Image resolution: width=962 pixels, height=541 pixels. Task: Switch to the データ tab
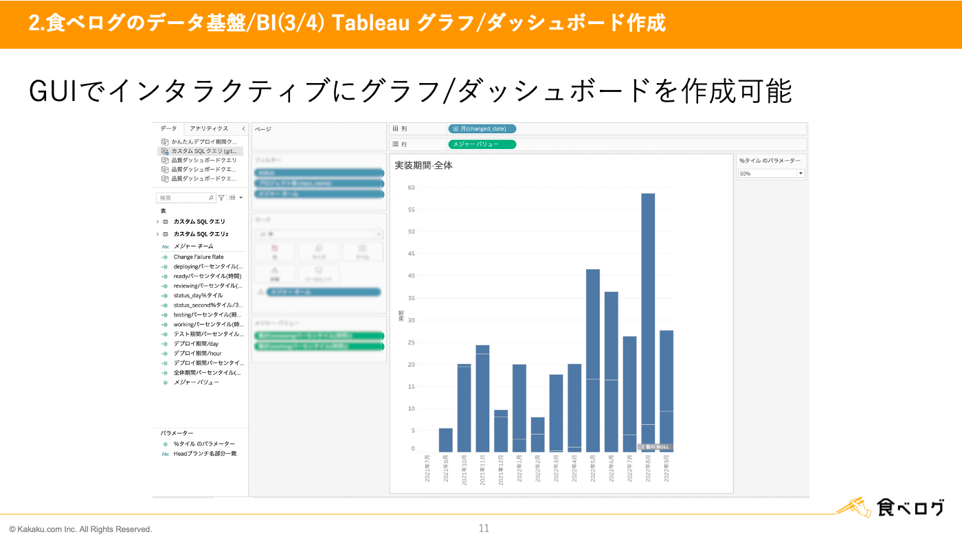[168, 128]
